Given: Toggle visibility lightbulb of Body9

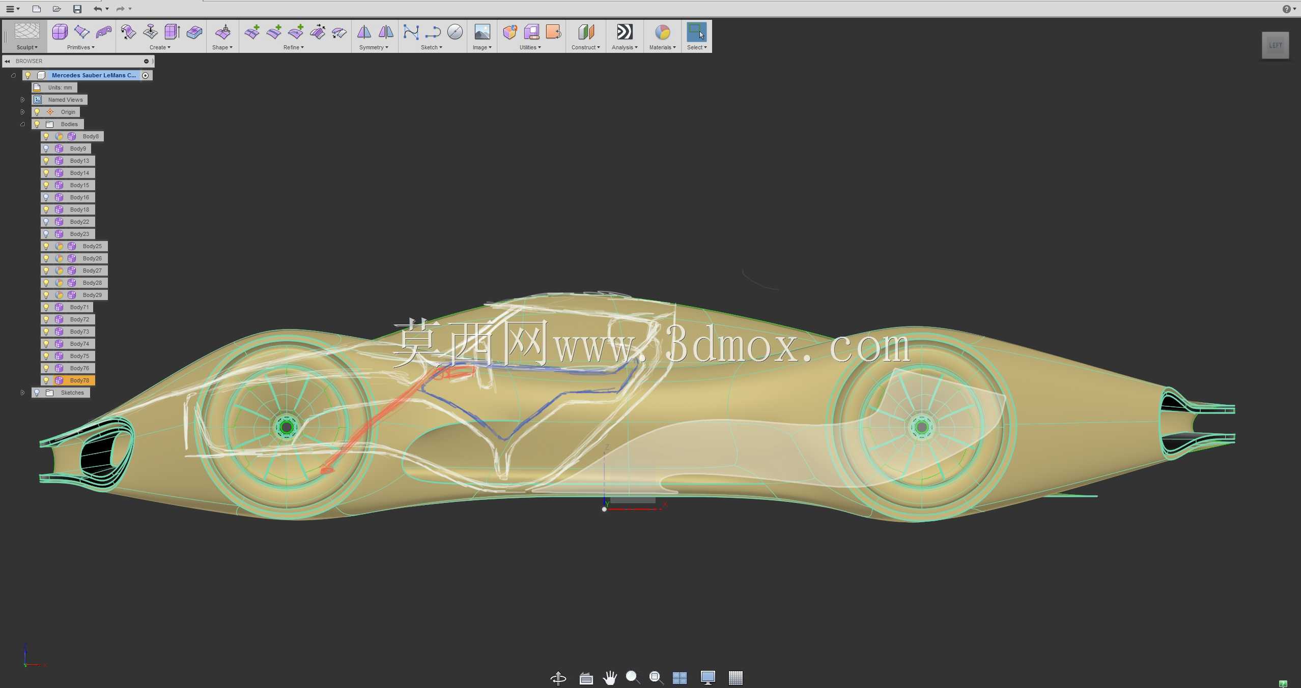Looking at the screenshot, I should tap(46, 148).
